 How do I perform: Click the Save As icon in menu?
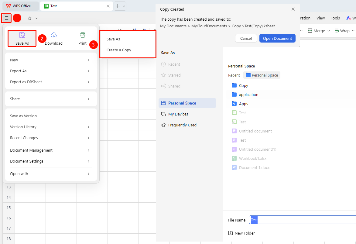click(x=22, y=38)
